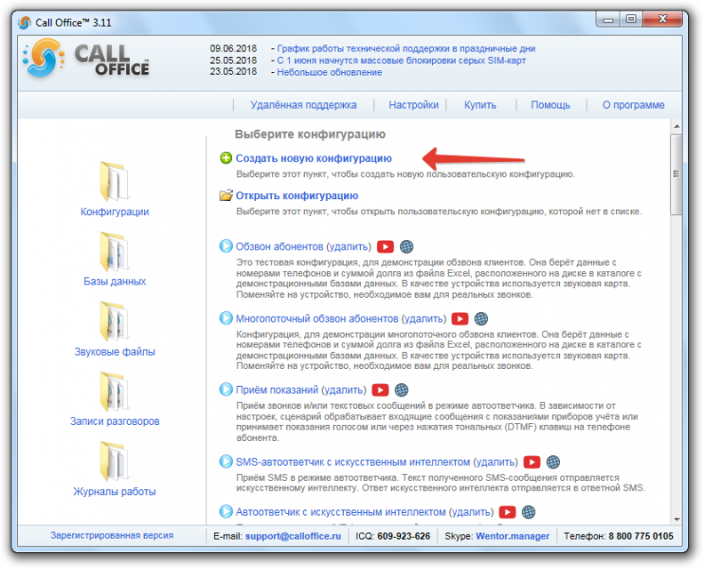Open YouTube video for Многопоточный обзвон абонентов
The image size is (704, 569).
click(x=460, y=319)
